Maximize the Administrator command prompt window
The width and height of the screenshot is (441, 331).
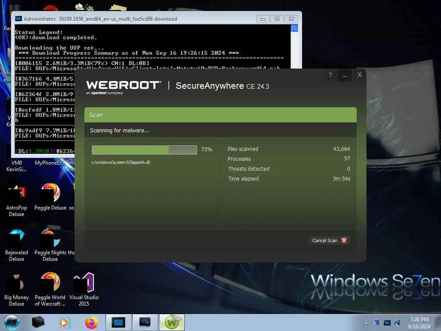(277, 19)
